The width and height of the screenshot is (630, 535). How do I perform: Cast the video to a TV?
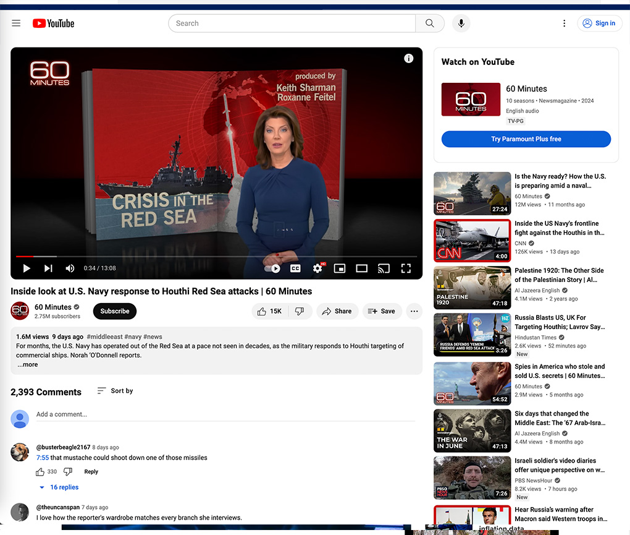click(384, 268)
